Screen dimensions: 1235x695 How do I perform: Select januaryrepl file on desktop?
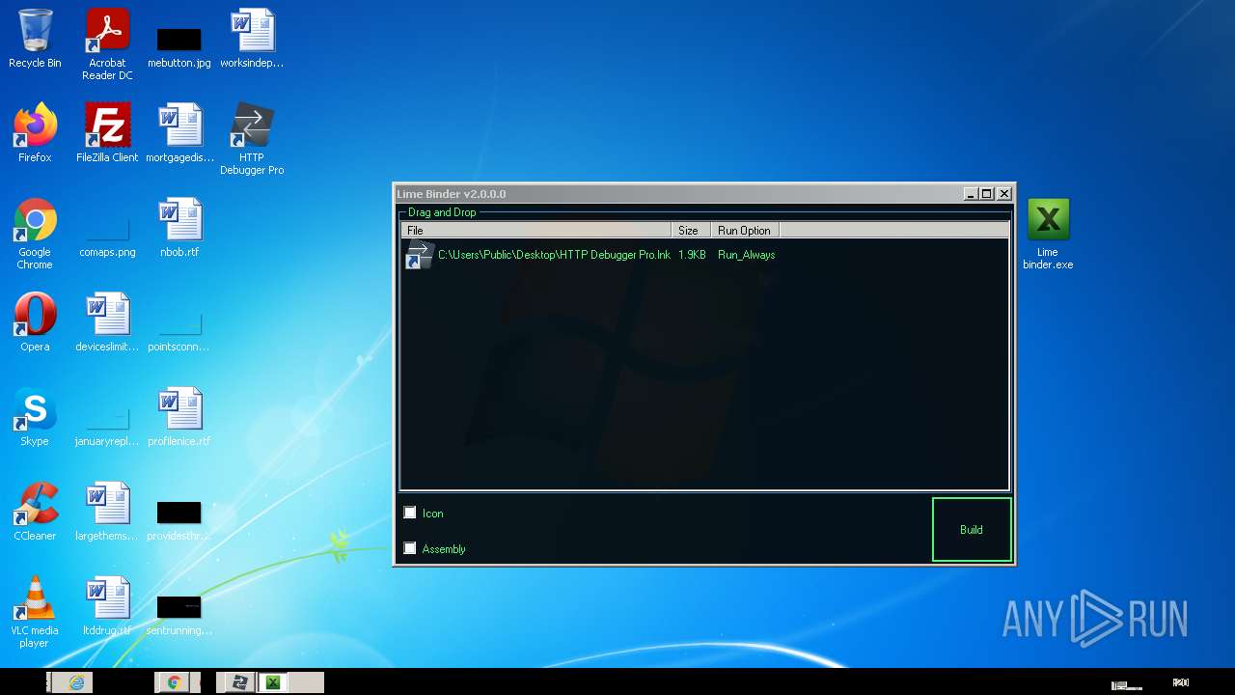click(107, 427)
